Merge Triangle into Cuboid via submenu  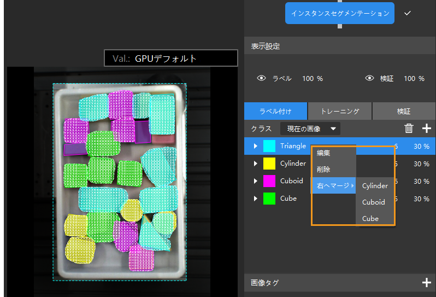374,202
